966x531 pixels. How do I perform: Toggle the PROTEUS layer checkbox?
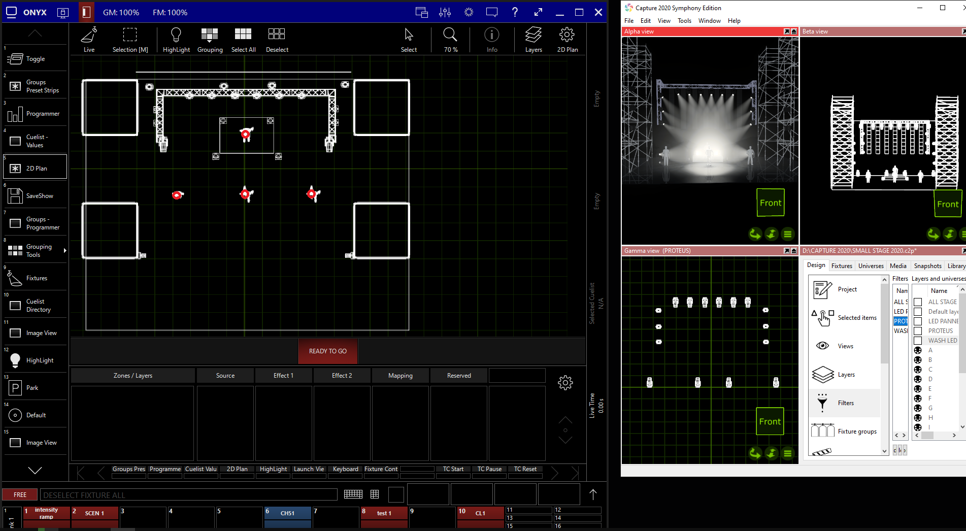[918, 331]
